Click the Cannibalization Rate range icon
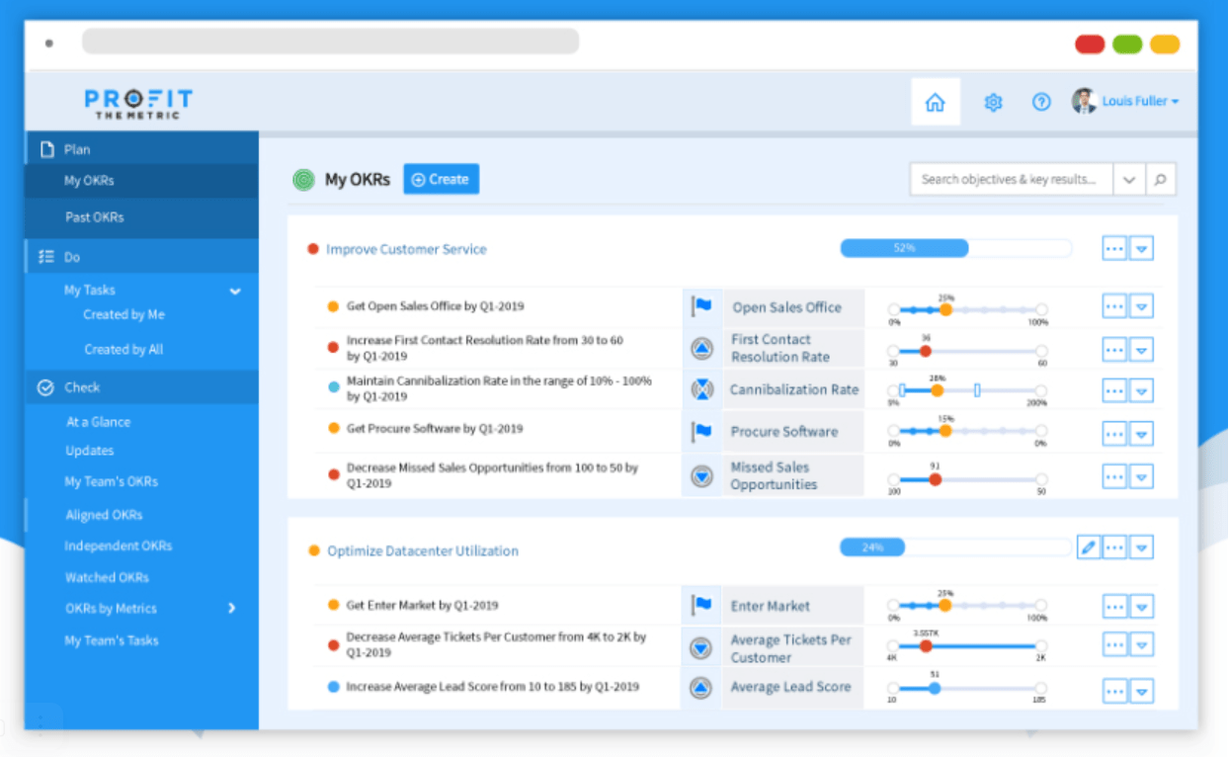Screen dimensions: 1228x757 pyautogui.click(x=701, y=389)
